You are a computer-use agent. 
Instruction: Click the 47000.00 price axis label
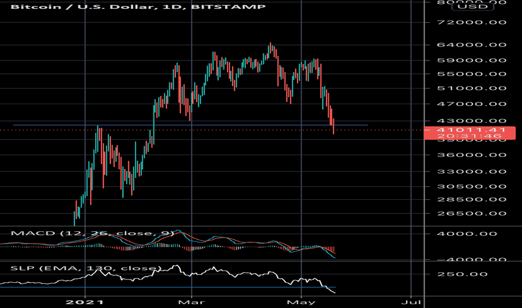[x=472, y=104]
